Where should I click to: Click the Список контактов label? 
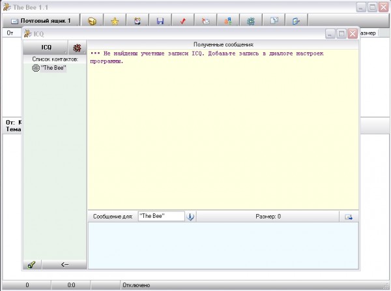point(55,59)
